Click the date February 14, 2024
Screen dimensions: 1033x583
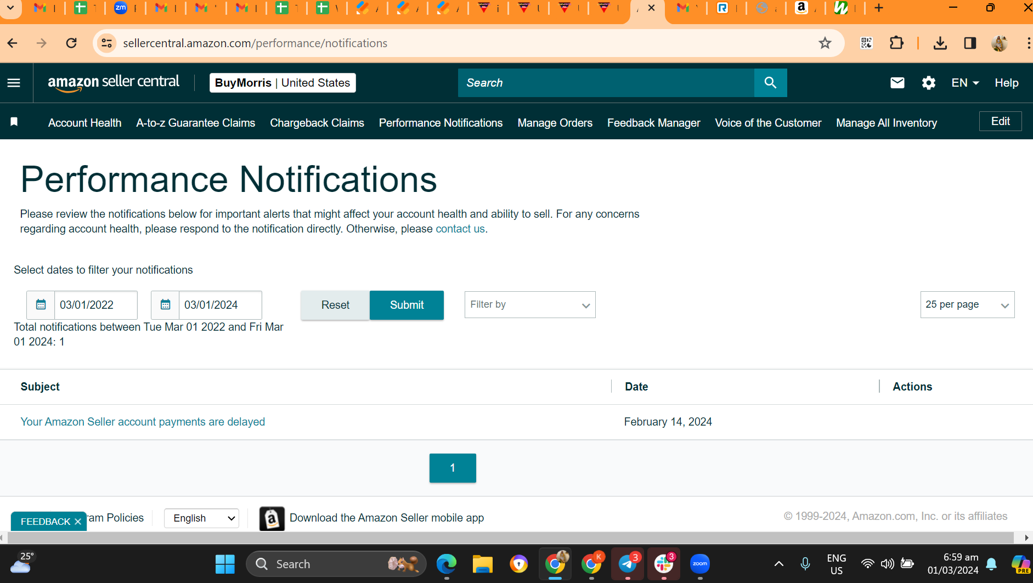668,422
